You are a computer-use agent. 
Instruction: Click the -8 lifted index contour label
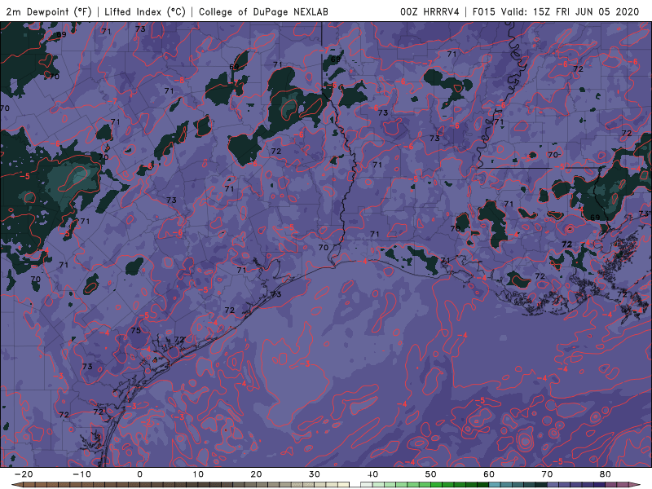[179, 80]
